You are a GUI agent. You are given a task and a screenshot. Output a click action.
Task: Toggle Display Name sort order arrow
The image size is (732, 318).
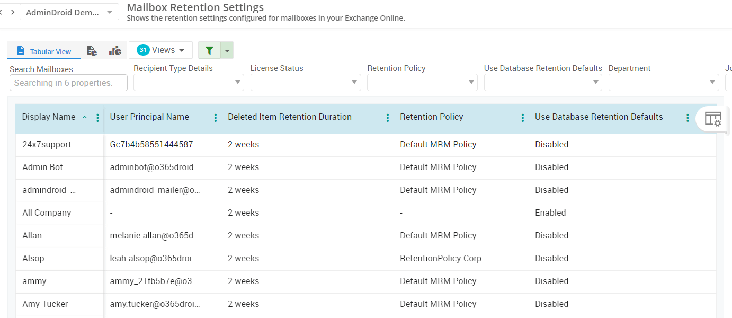click(85, 118)
